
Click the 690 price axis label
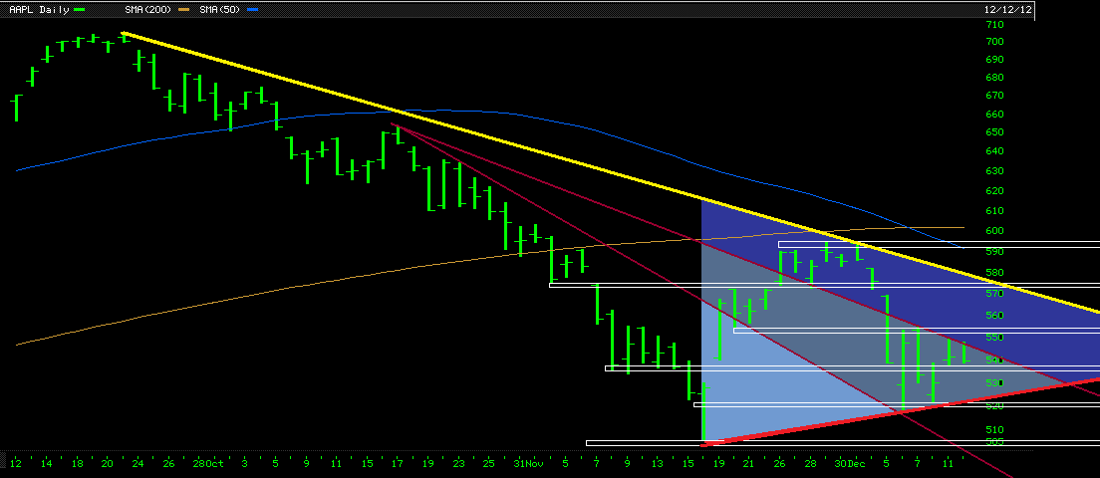click(994, 60)
